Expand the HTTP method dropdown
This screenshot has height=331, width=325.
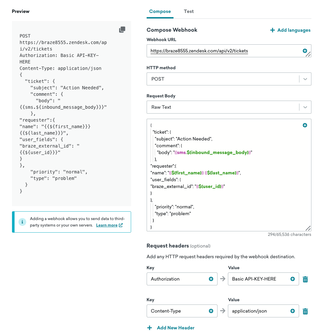pos(305,79)
